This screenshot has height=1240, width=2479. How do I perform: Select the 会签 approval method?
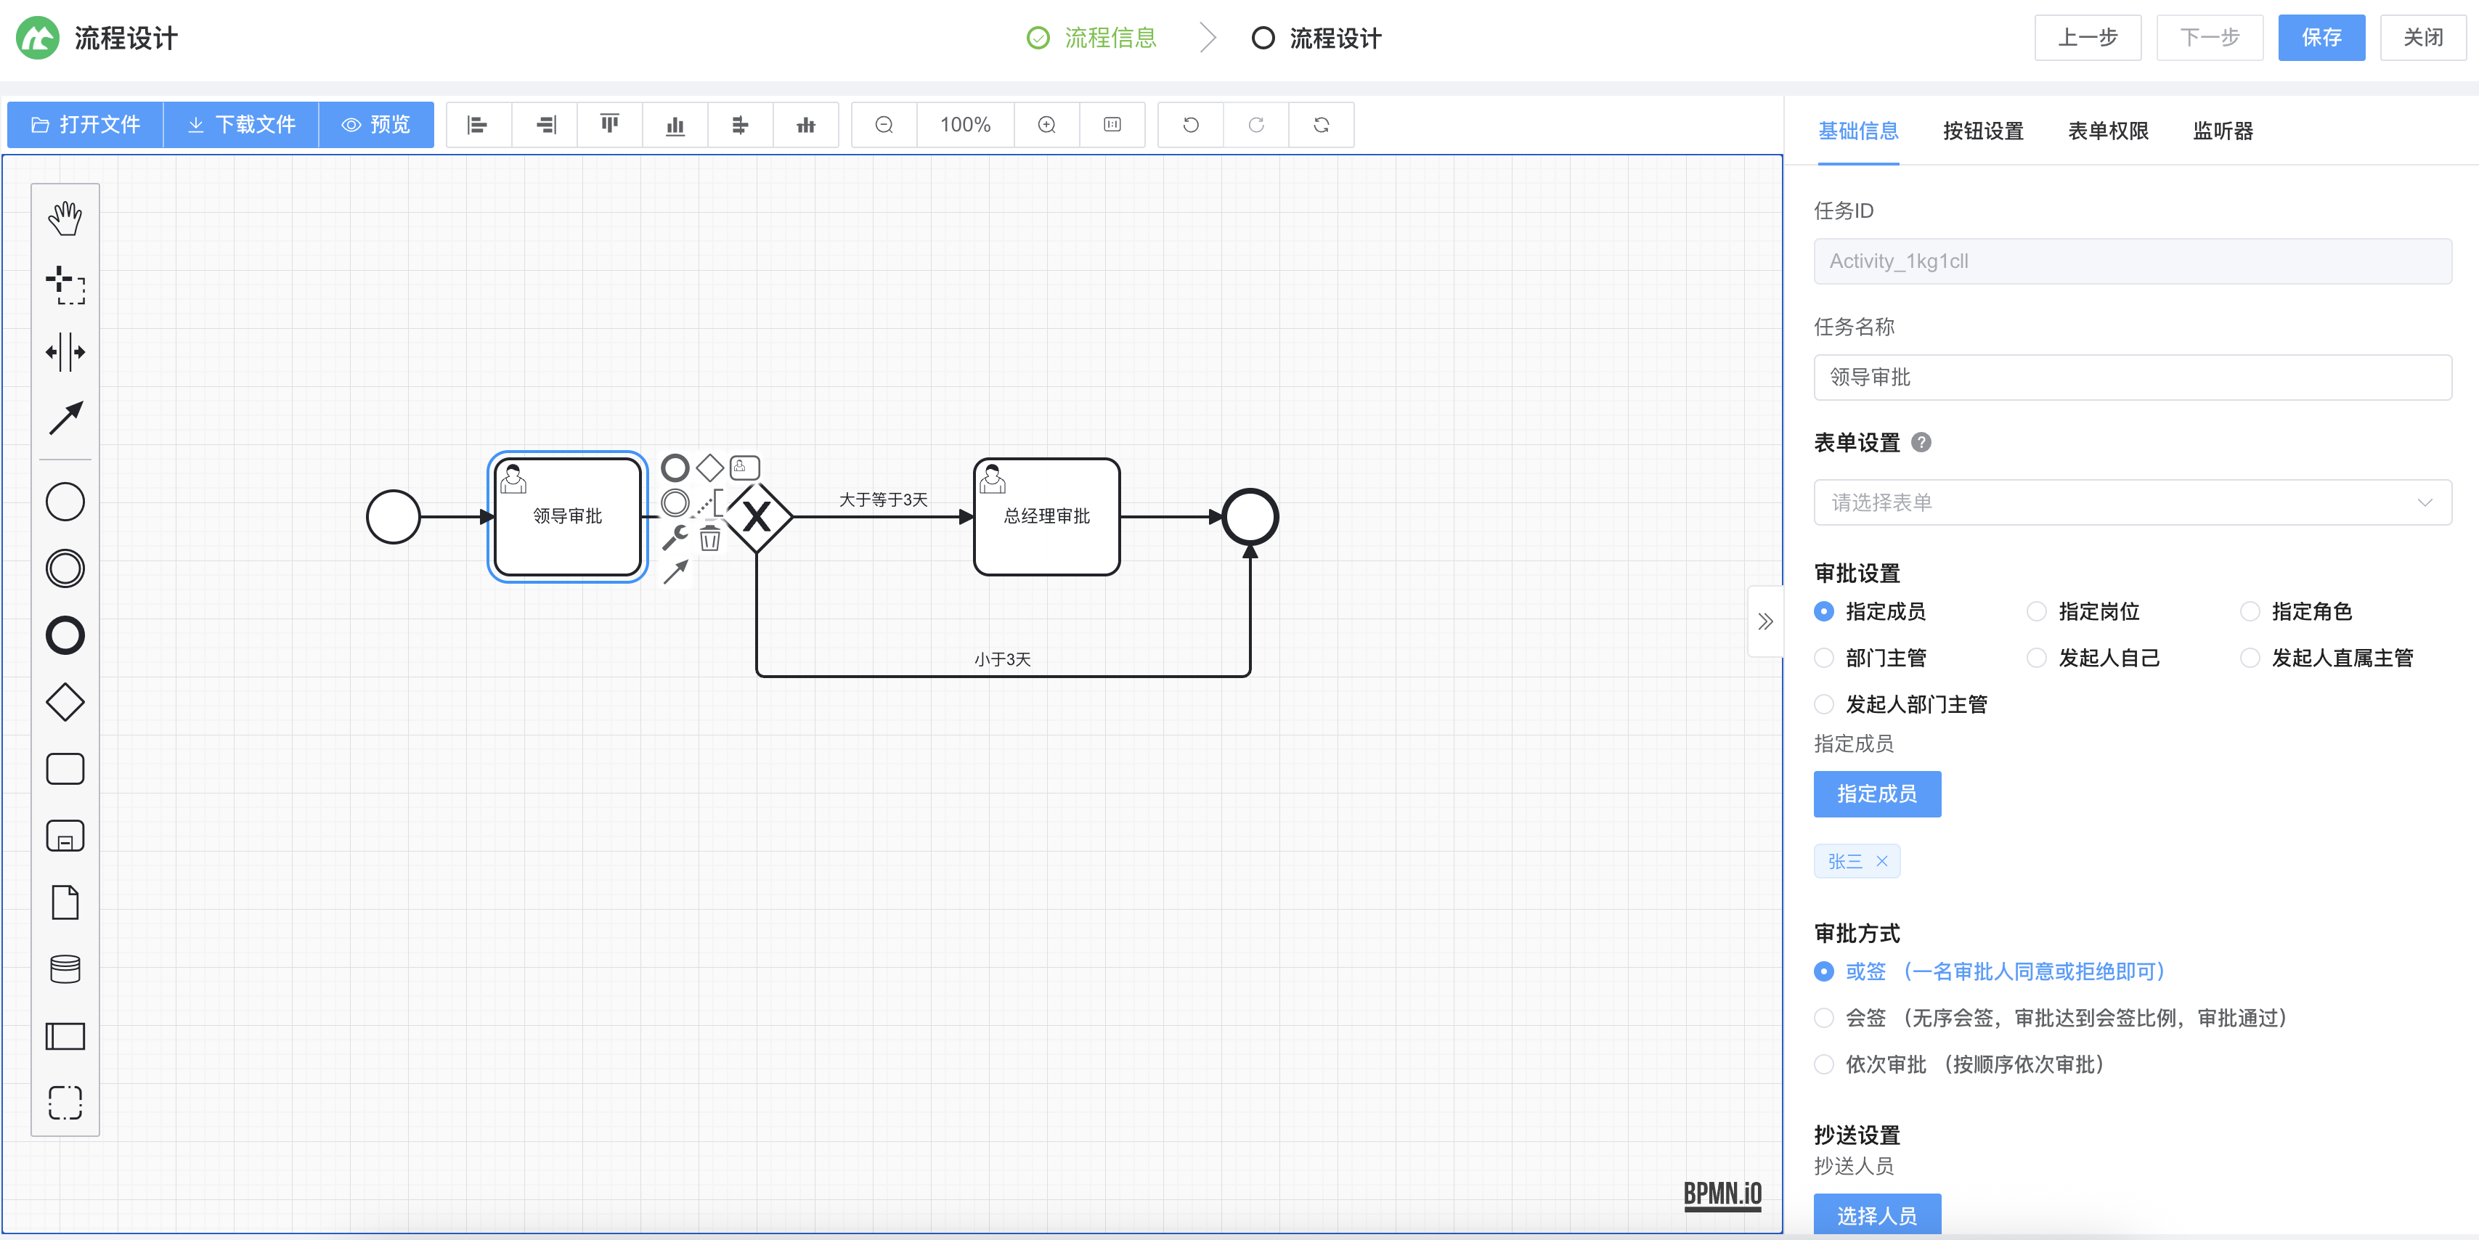pyautogui.click(x=1823, y=1018)
